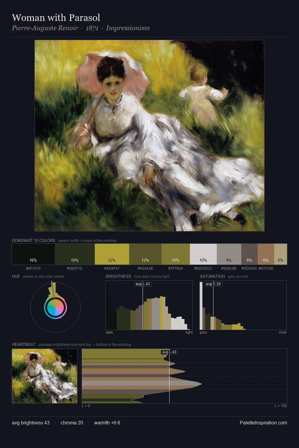299x448 pixels.
Task: Click the avg C 20 saturation label
Action: point(213,284)
